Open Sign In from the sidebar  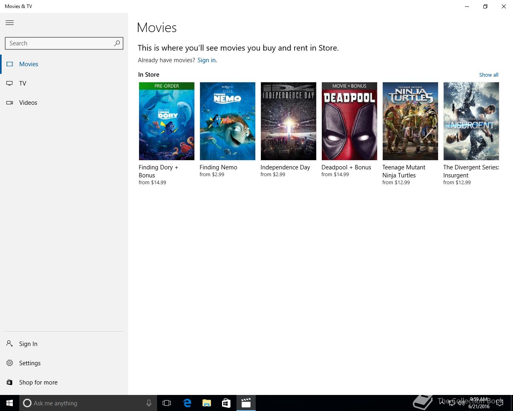point(28,344)
